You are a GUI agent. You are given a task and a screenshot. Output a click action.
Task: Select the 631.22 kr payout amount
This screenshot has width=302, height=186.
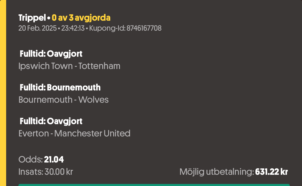(x=272, y=172)
